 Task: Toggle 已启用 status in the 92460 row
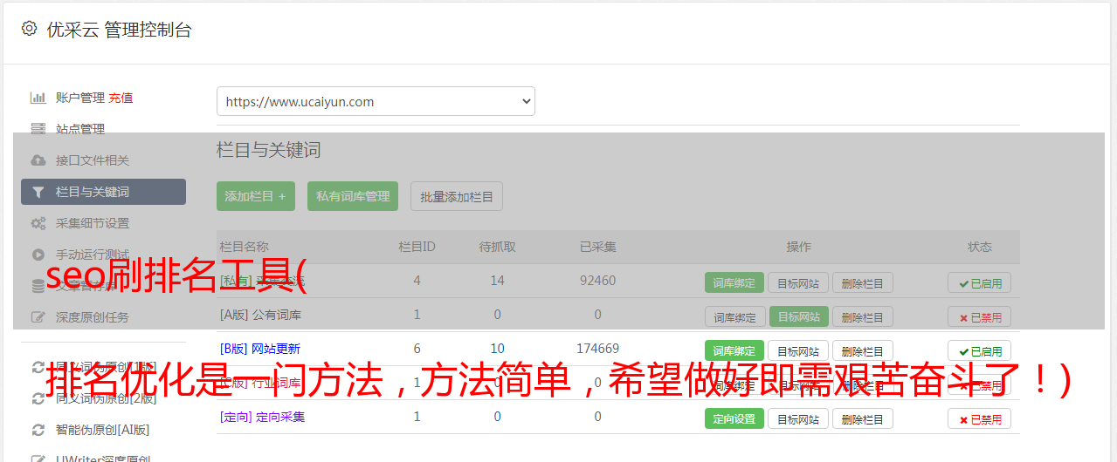click(x=980, y=282)
